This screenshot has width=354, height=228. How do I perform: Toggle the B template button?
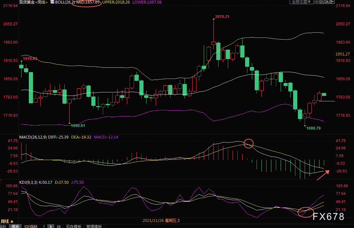click(50, 226)
